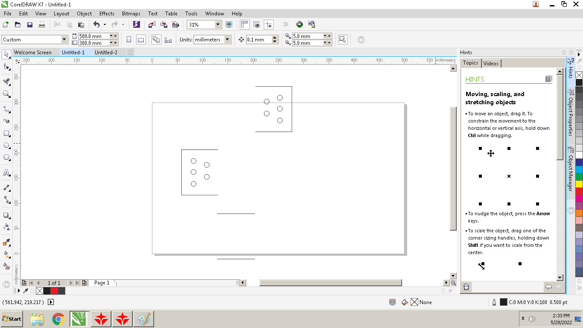Pick the yellow swatch in color palette
The height and width of the screenshot is (328, 583).
[x=579, y=184]
